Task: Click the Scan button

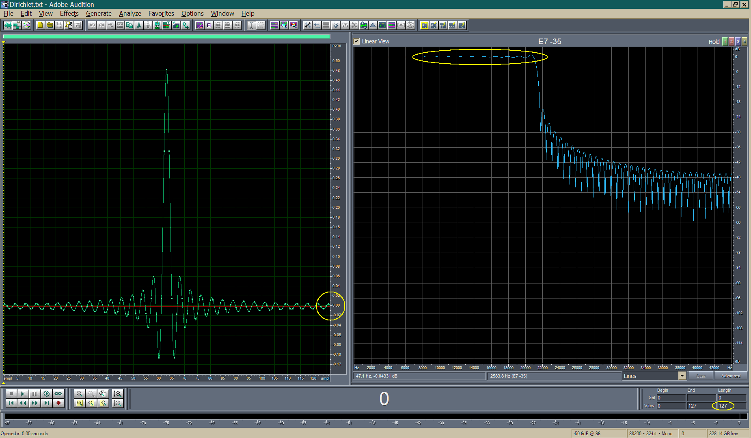Action: point(701,376)
